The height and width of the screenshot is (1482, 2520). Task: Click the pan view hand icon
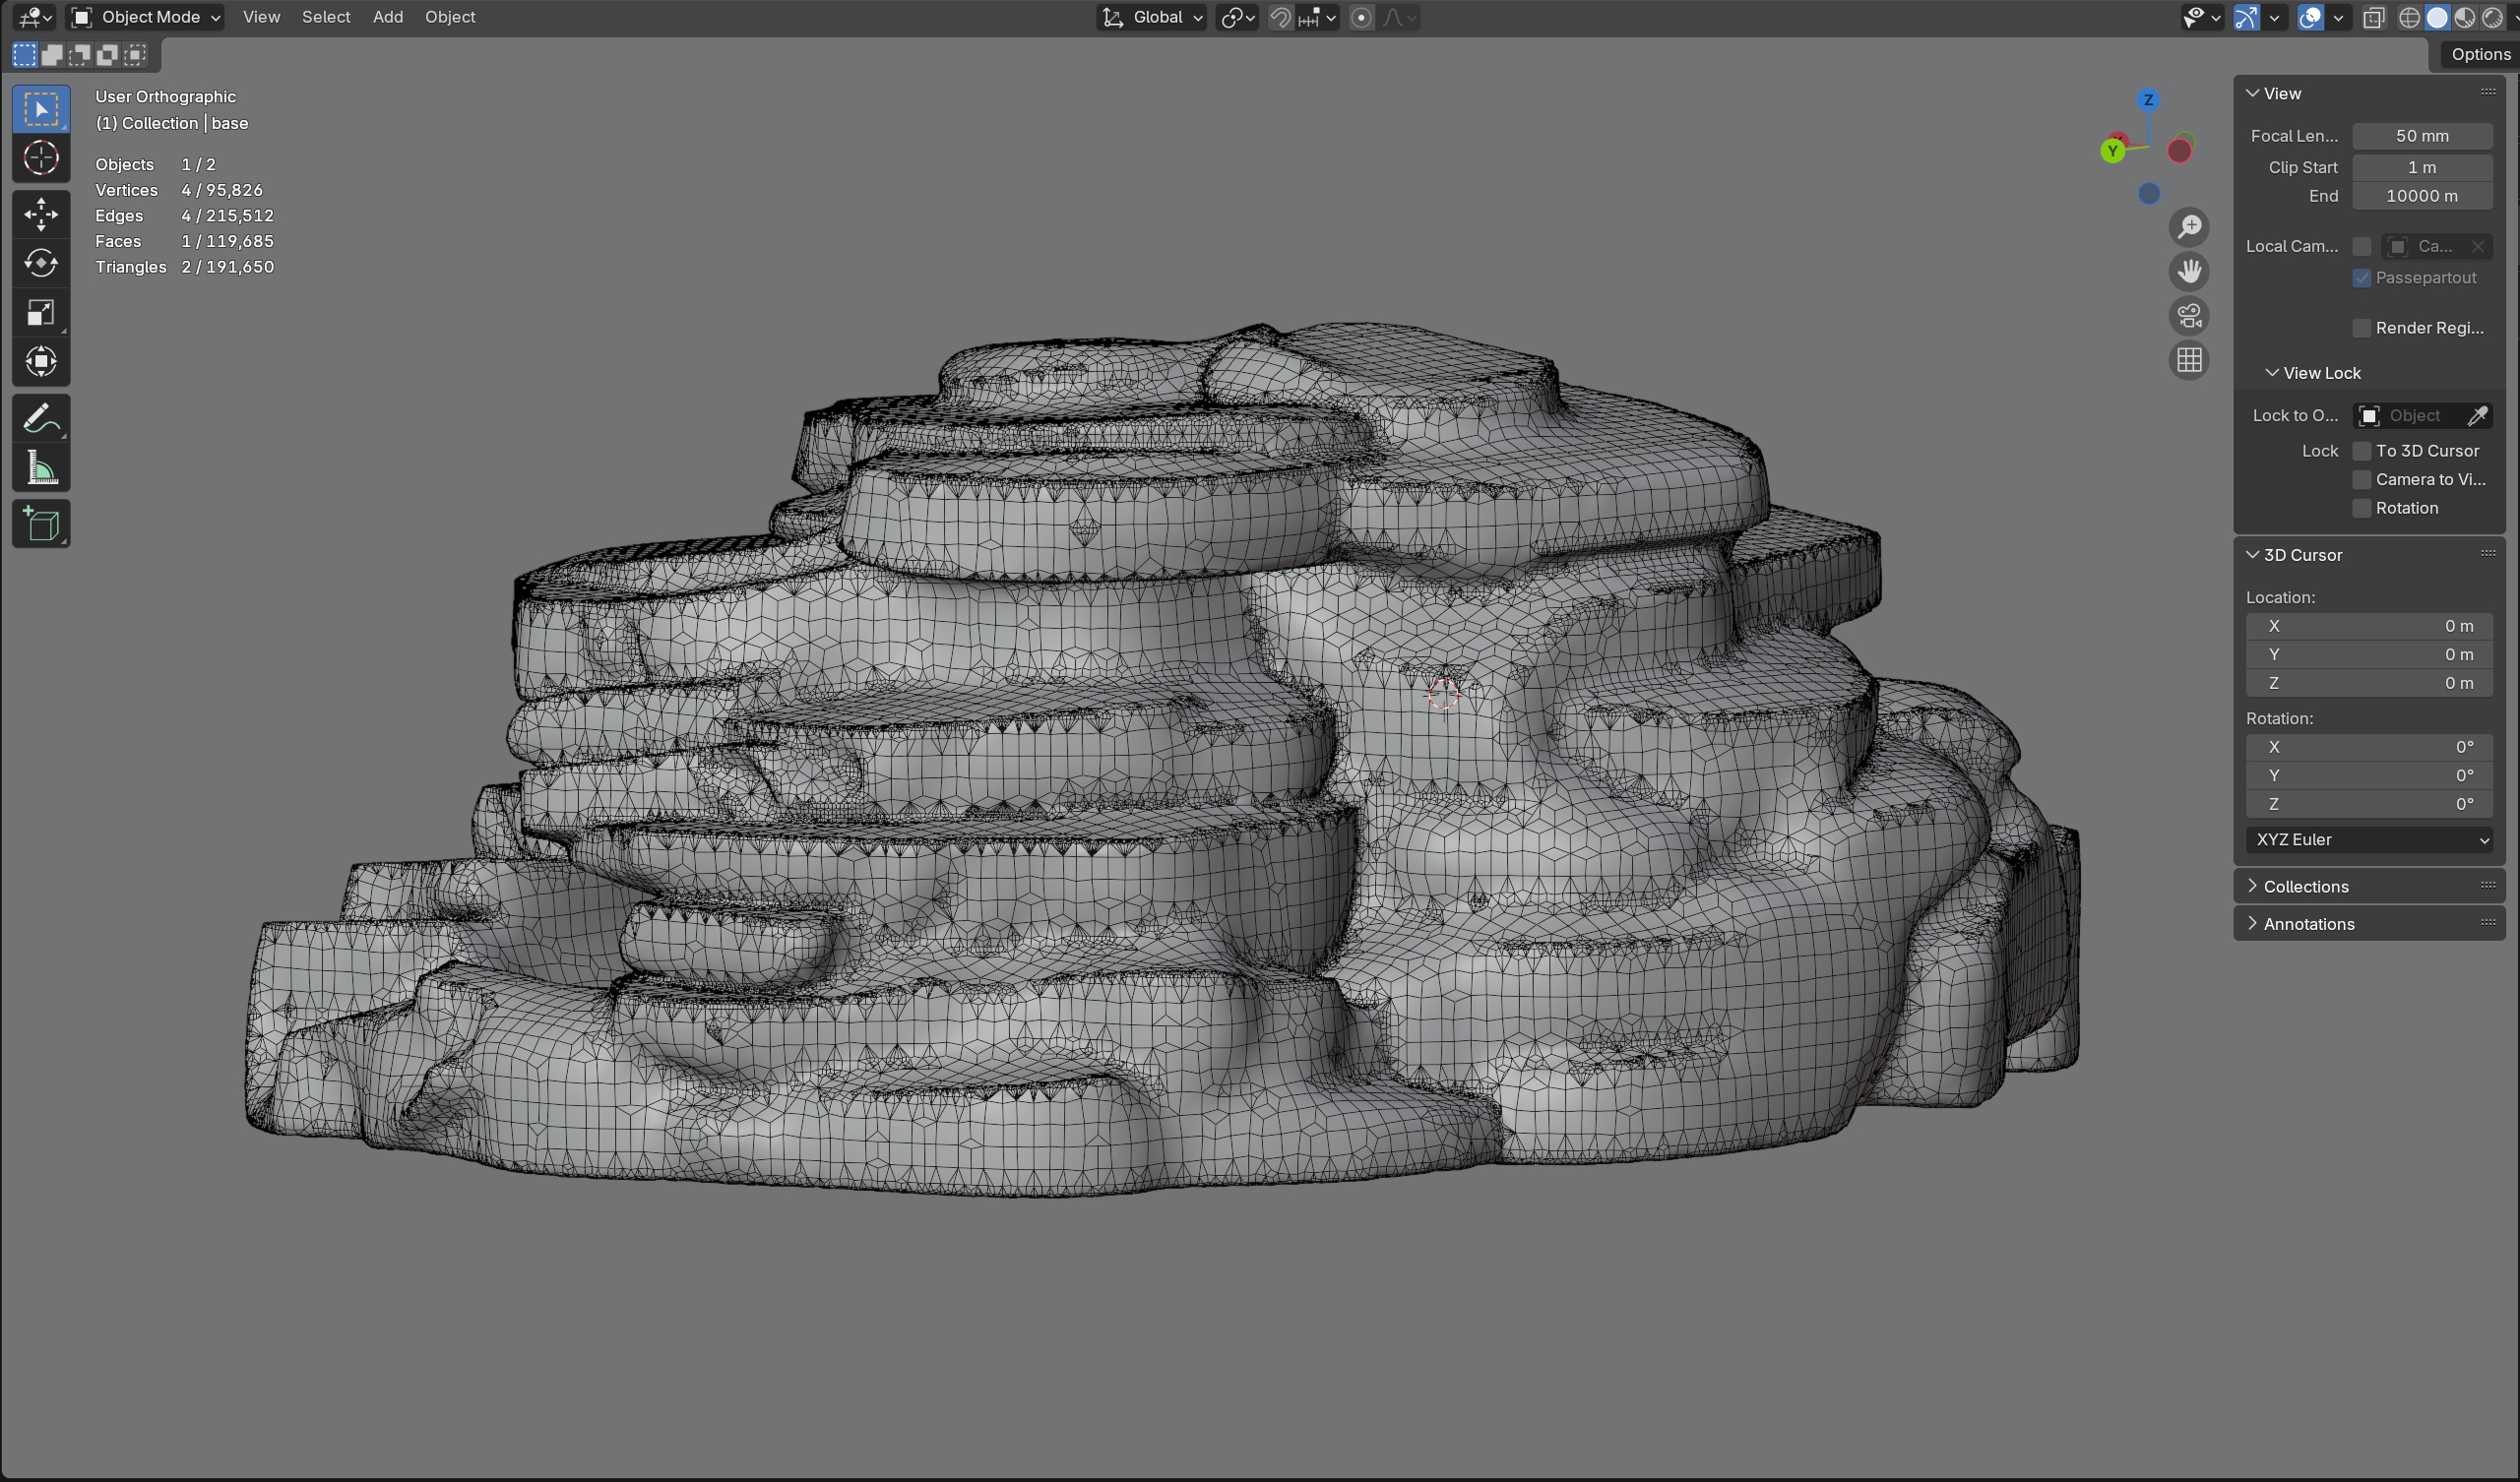[x=2189, y=271]
